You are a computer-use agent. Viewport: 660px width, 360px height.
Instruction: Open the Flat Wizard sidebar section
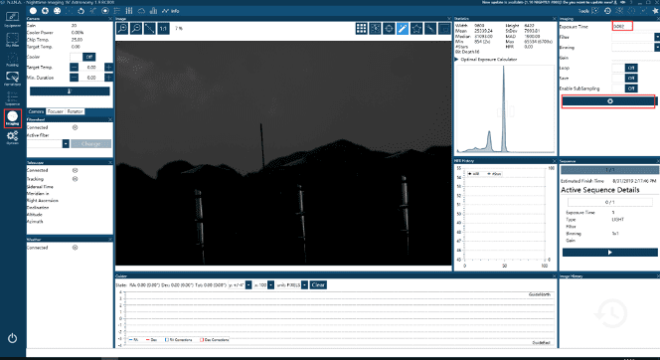point(12,79)
